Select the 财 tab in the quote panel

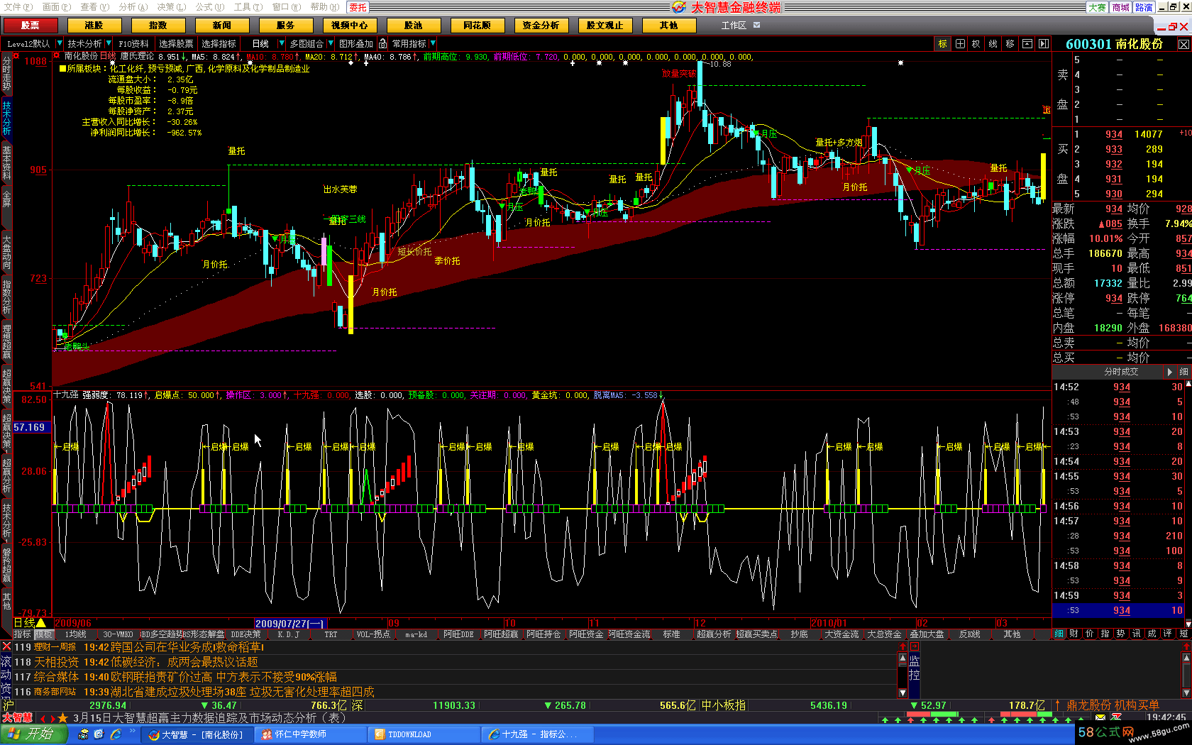click(x=1074, y=634)
